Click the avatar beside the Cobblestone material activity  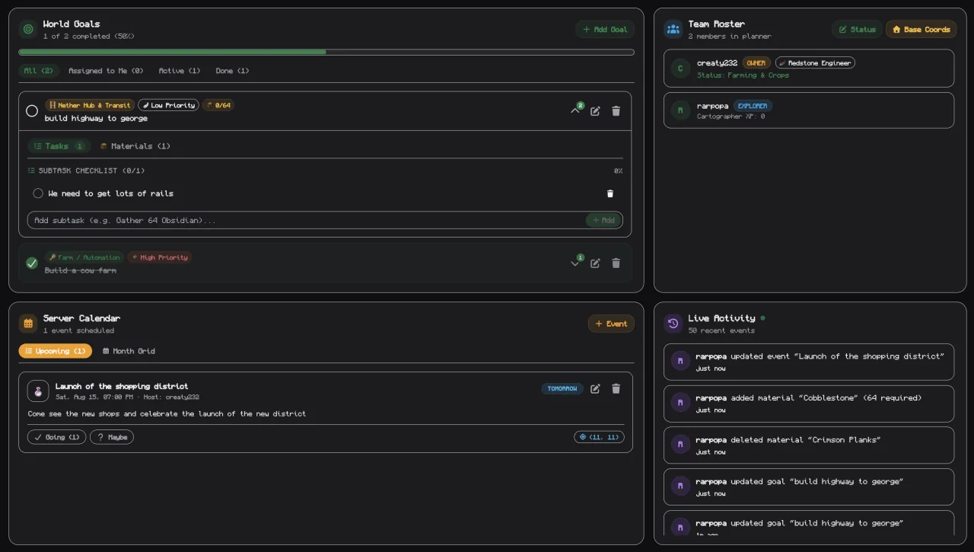[680, 403]
